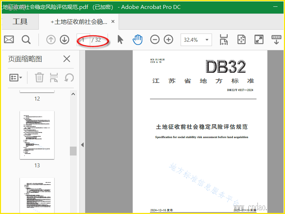Zoom in with the plus button
Screen dimensions: 285x214
[x=169, y=40]
